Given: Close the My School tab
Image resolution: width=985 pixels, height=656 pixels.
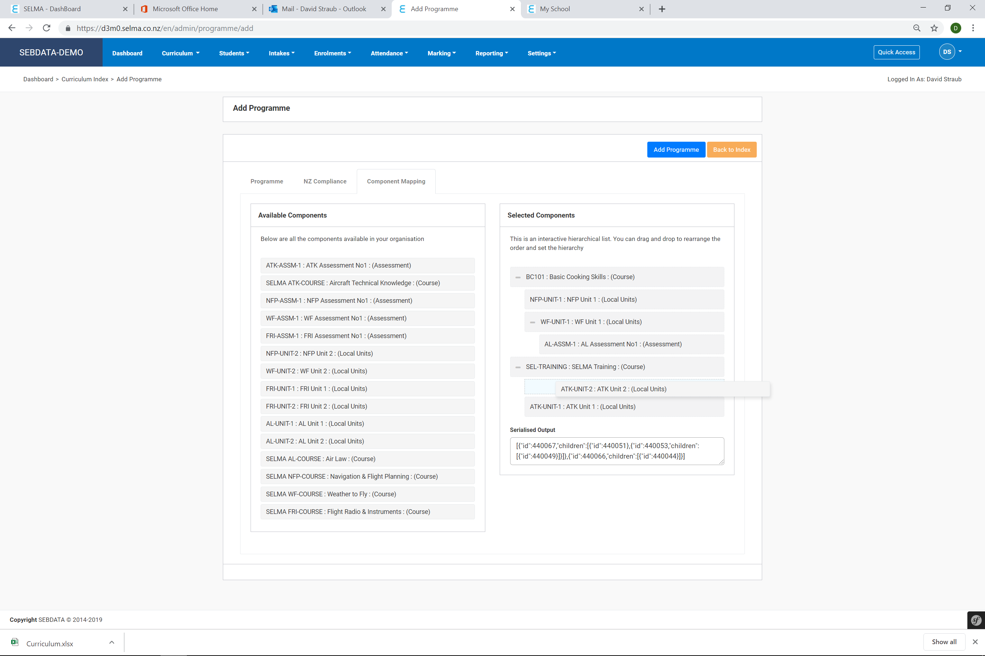Looking at the screenshot, I should coord(641,9).
